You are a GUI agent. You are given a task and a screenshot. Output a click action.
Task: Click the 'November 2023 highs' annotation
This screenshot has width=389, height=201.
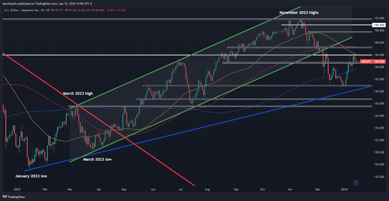click(299, 13)
